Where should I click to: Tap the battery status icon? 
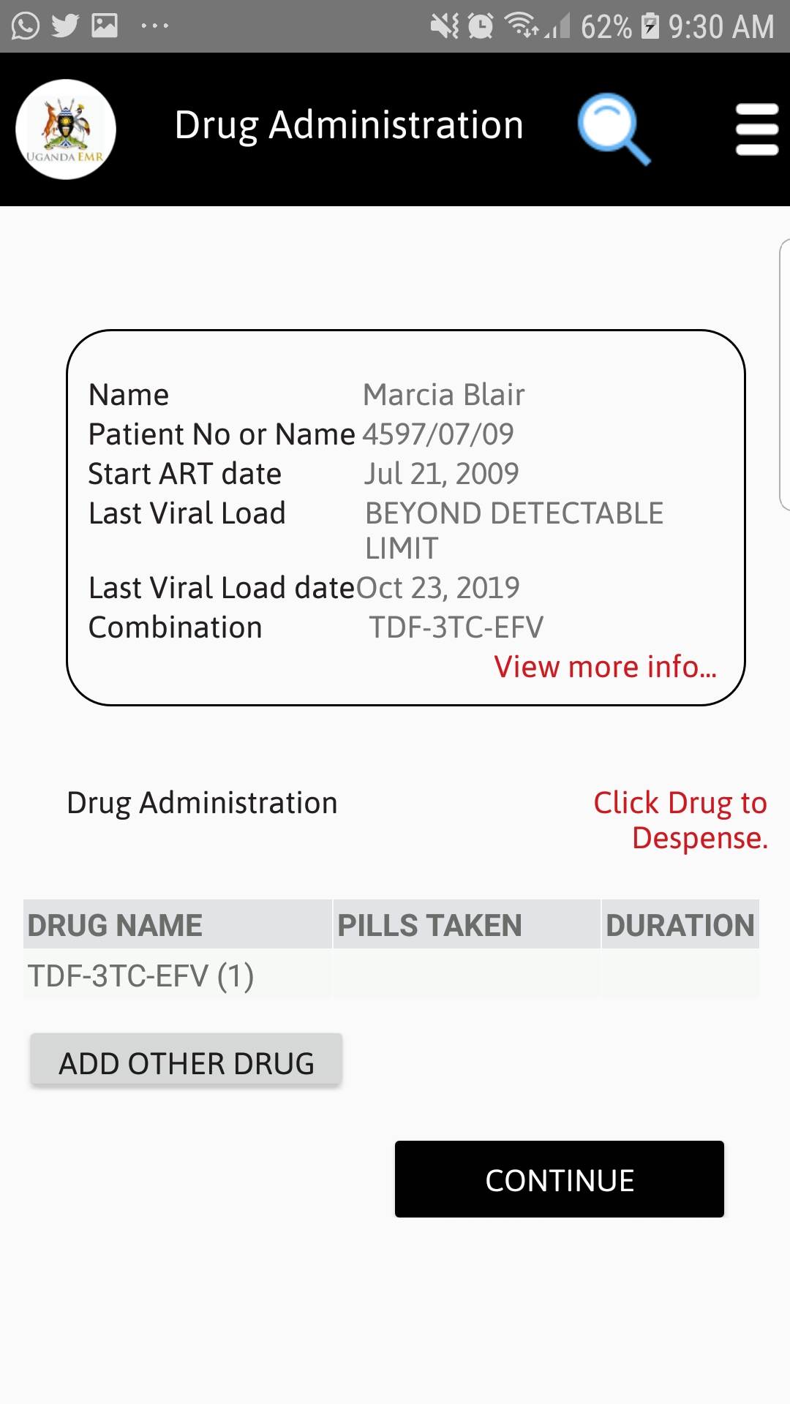(x=650, y=26)
